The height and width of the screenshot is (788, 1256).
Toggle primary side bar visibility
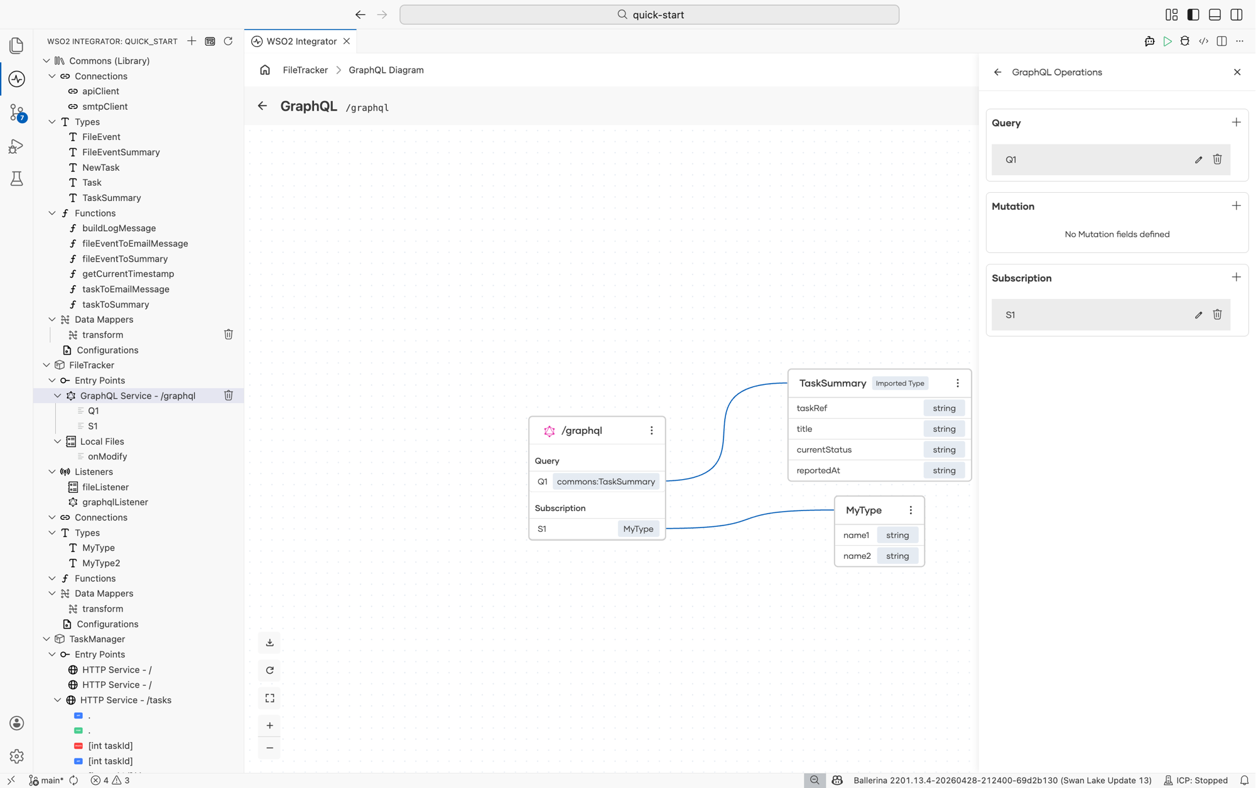point(1193,14)
